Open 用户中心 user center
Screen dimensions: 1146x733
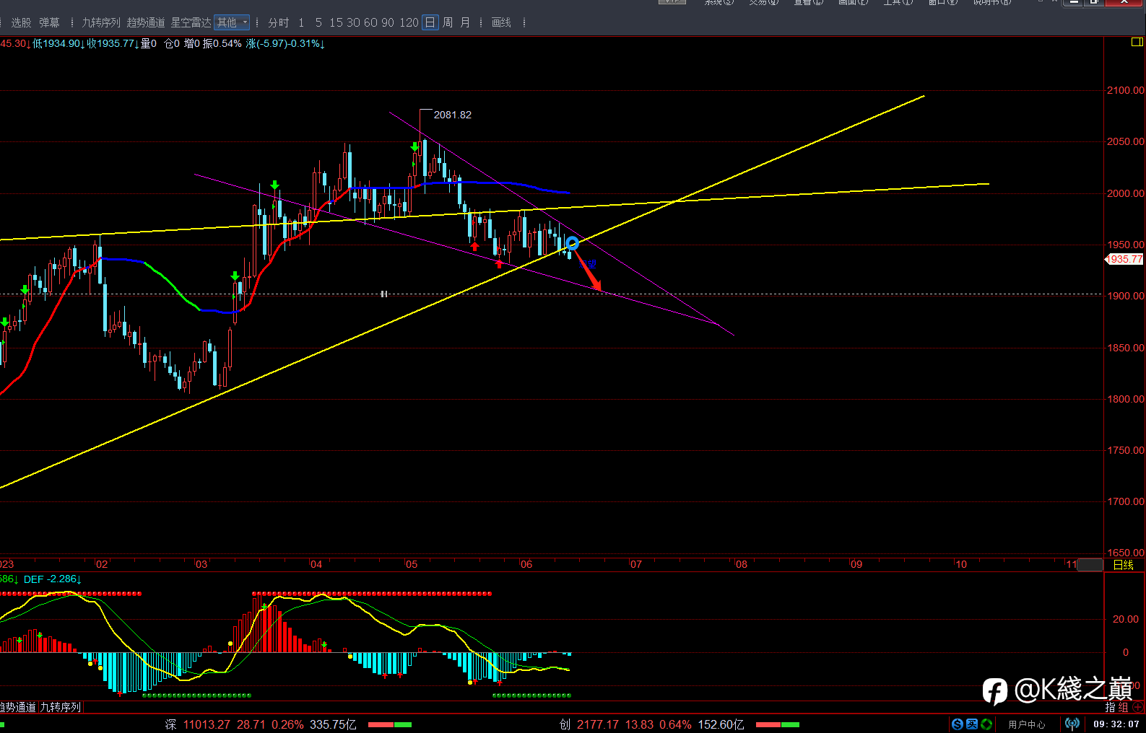(x=1027, y=724)
